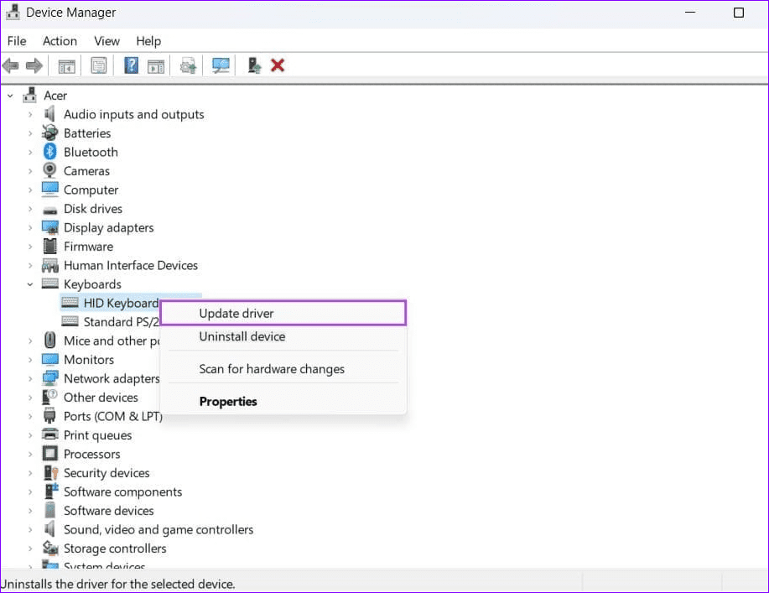This screenshot has height=593, width=769.
Task: Select the Display adapters label
Action: pyautogui.click(x=108, y=227)
